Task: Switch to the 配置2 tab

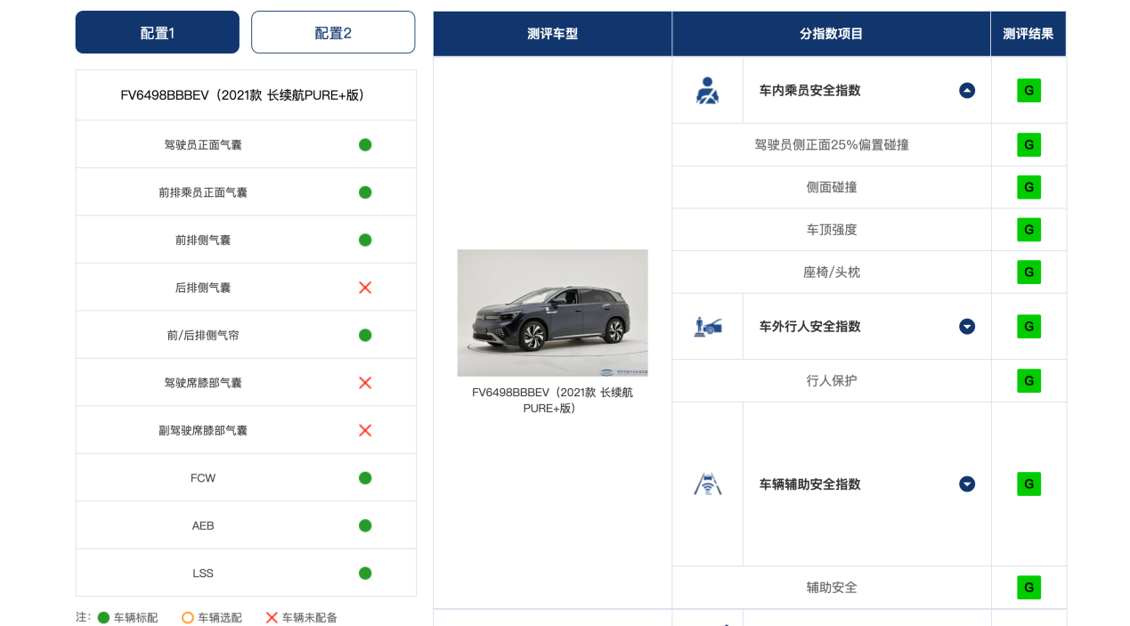Action: point(333,32)
